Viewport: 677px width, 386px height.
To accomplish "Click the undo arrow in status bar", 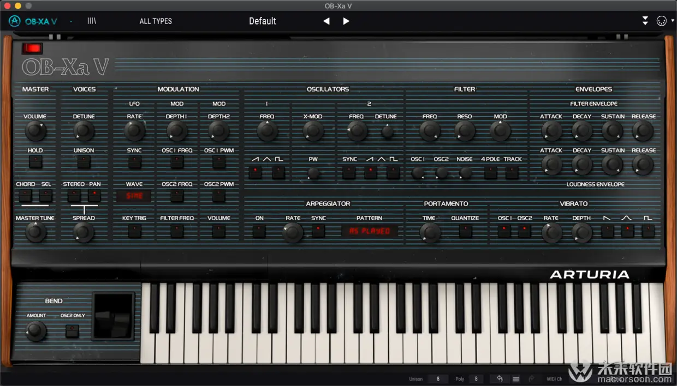I will 500,379.
